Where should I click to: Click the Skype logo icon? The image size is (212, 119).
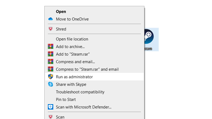click(51, 84)
